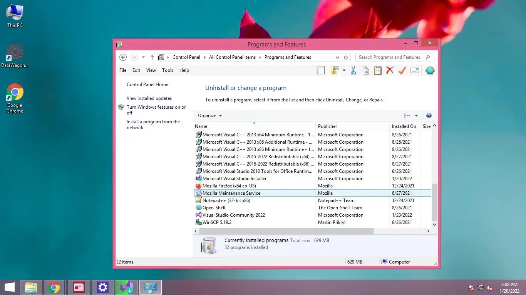Click the Change your view icon
This screenshot has height=295, width=526.
[x=407, y=116]
